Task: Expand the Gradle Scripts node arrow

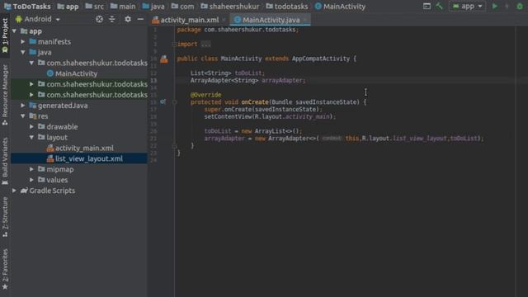Action: click(x=15, y=191)
